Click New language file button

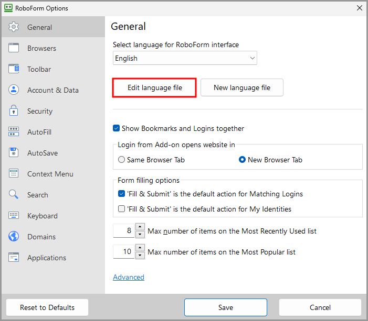[242, 87]
